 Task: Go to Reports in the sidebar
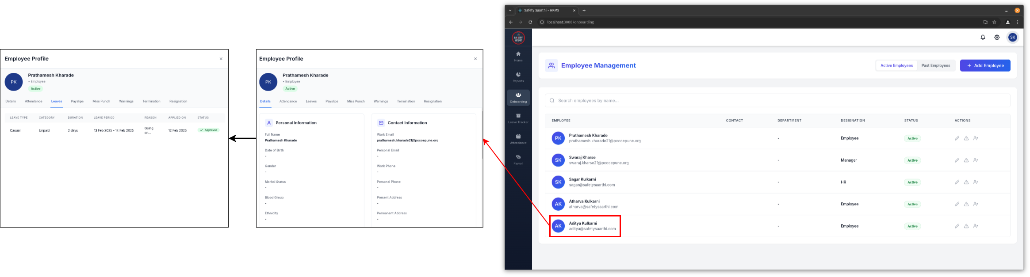(518, 77)
